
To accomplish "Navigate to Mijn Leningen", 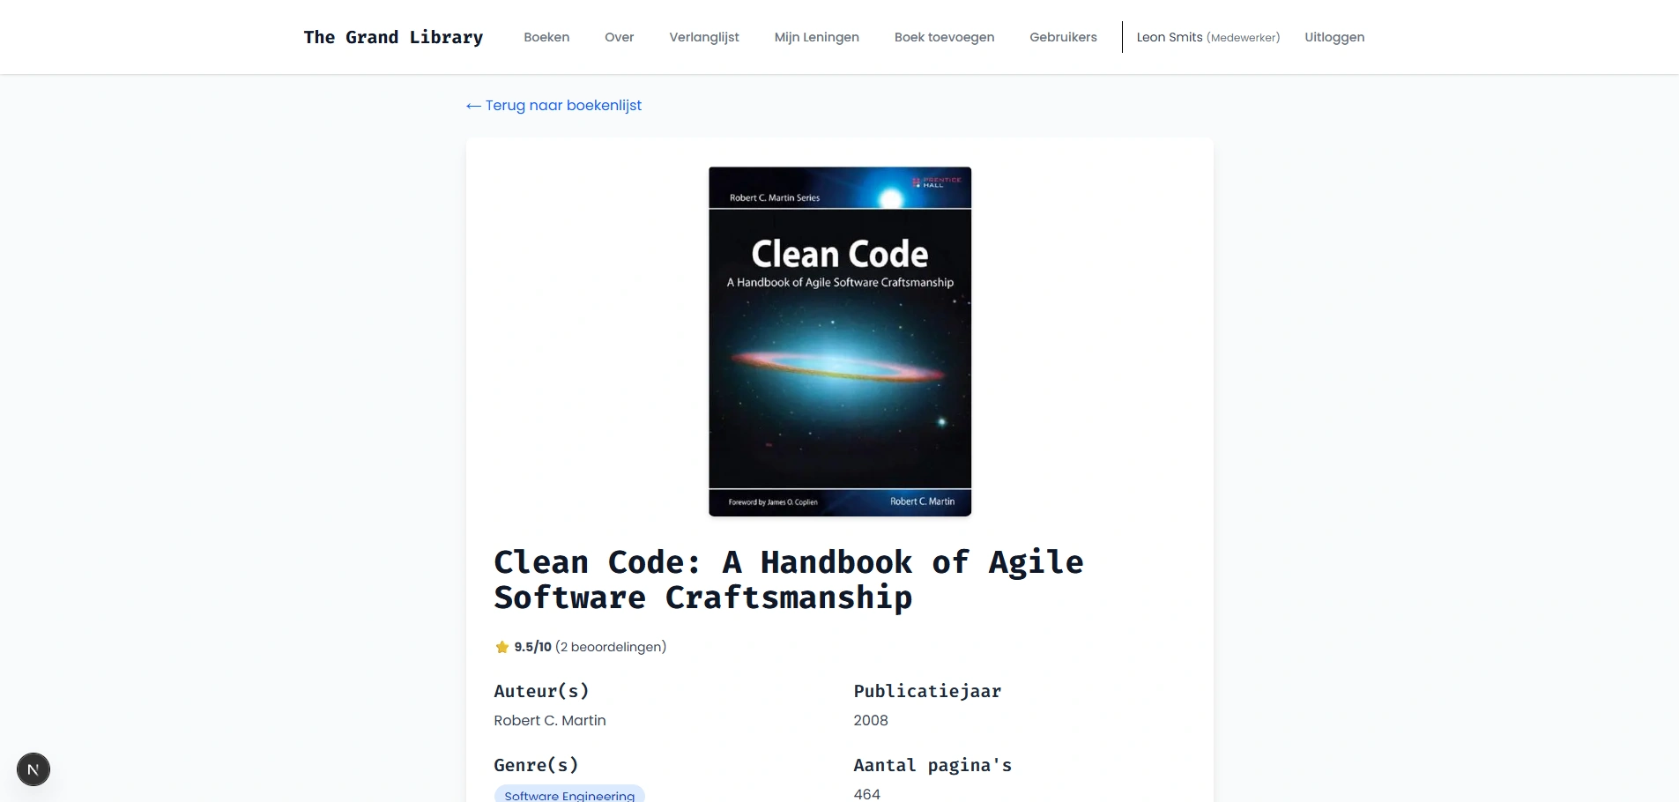I will [816, 37].
